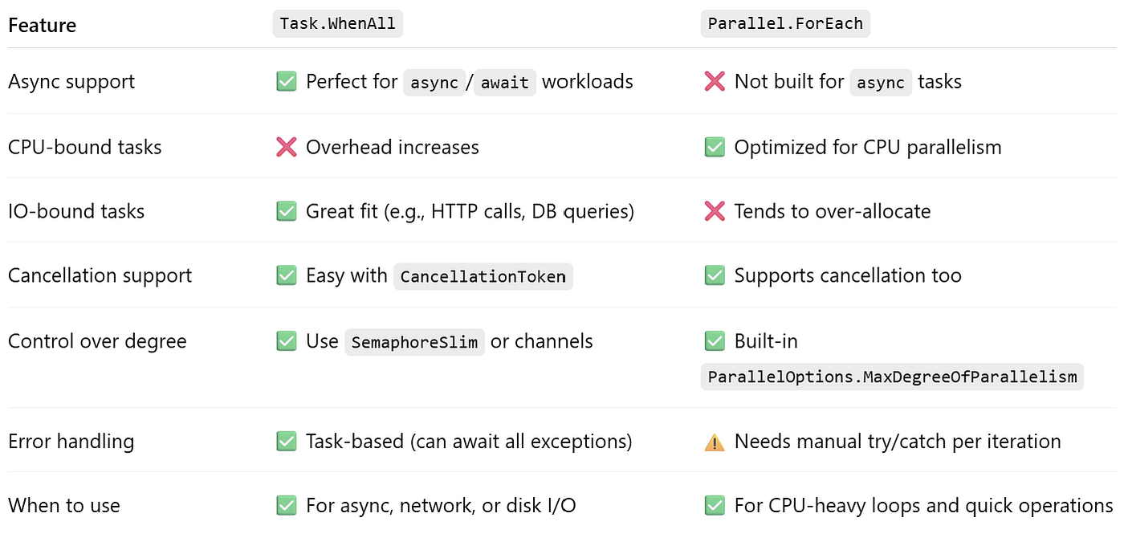Click the "await" code chip
The image size is (1124, 550).
pyautogui.click(x=504, y=83)
